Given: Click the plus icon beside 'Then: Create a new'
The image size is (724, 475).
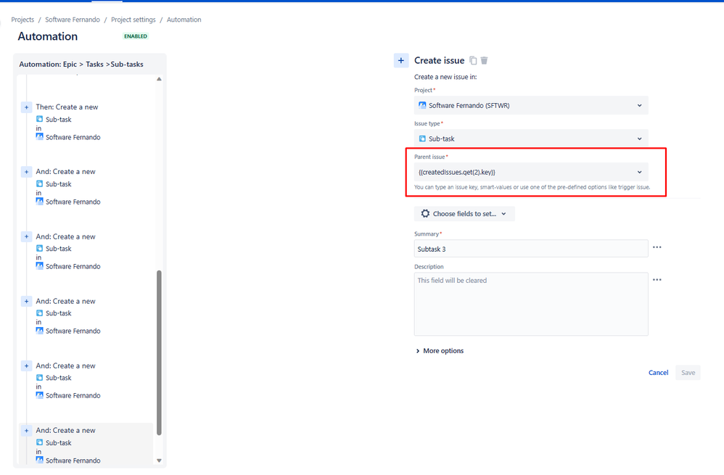Looking at the screenshot, I should point(26,107).
